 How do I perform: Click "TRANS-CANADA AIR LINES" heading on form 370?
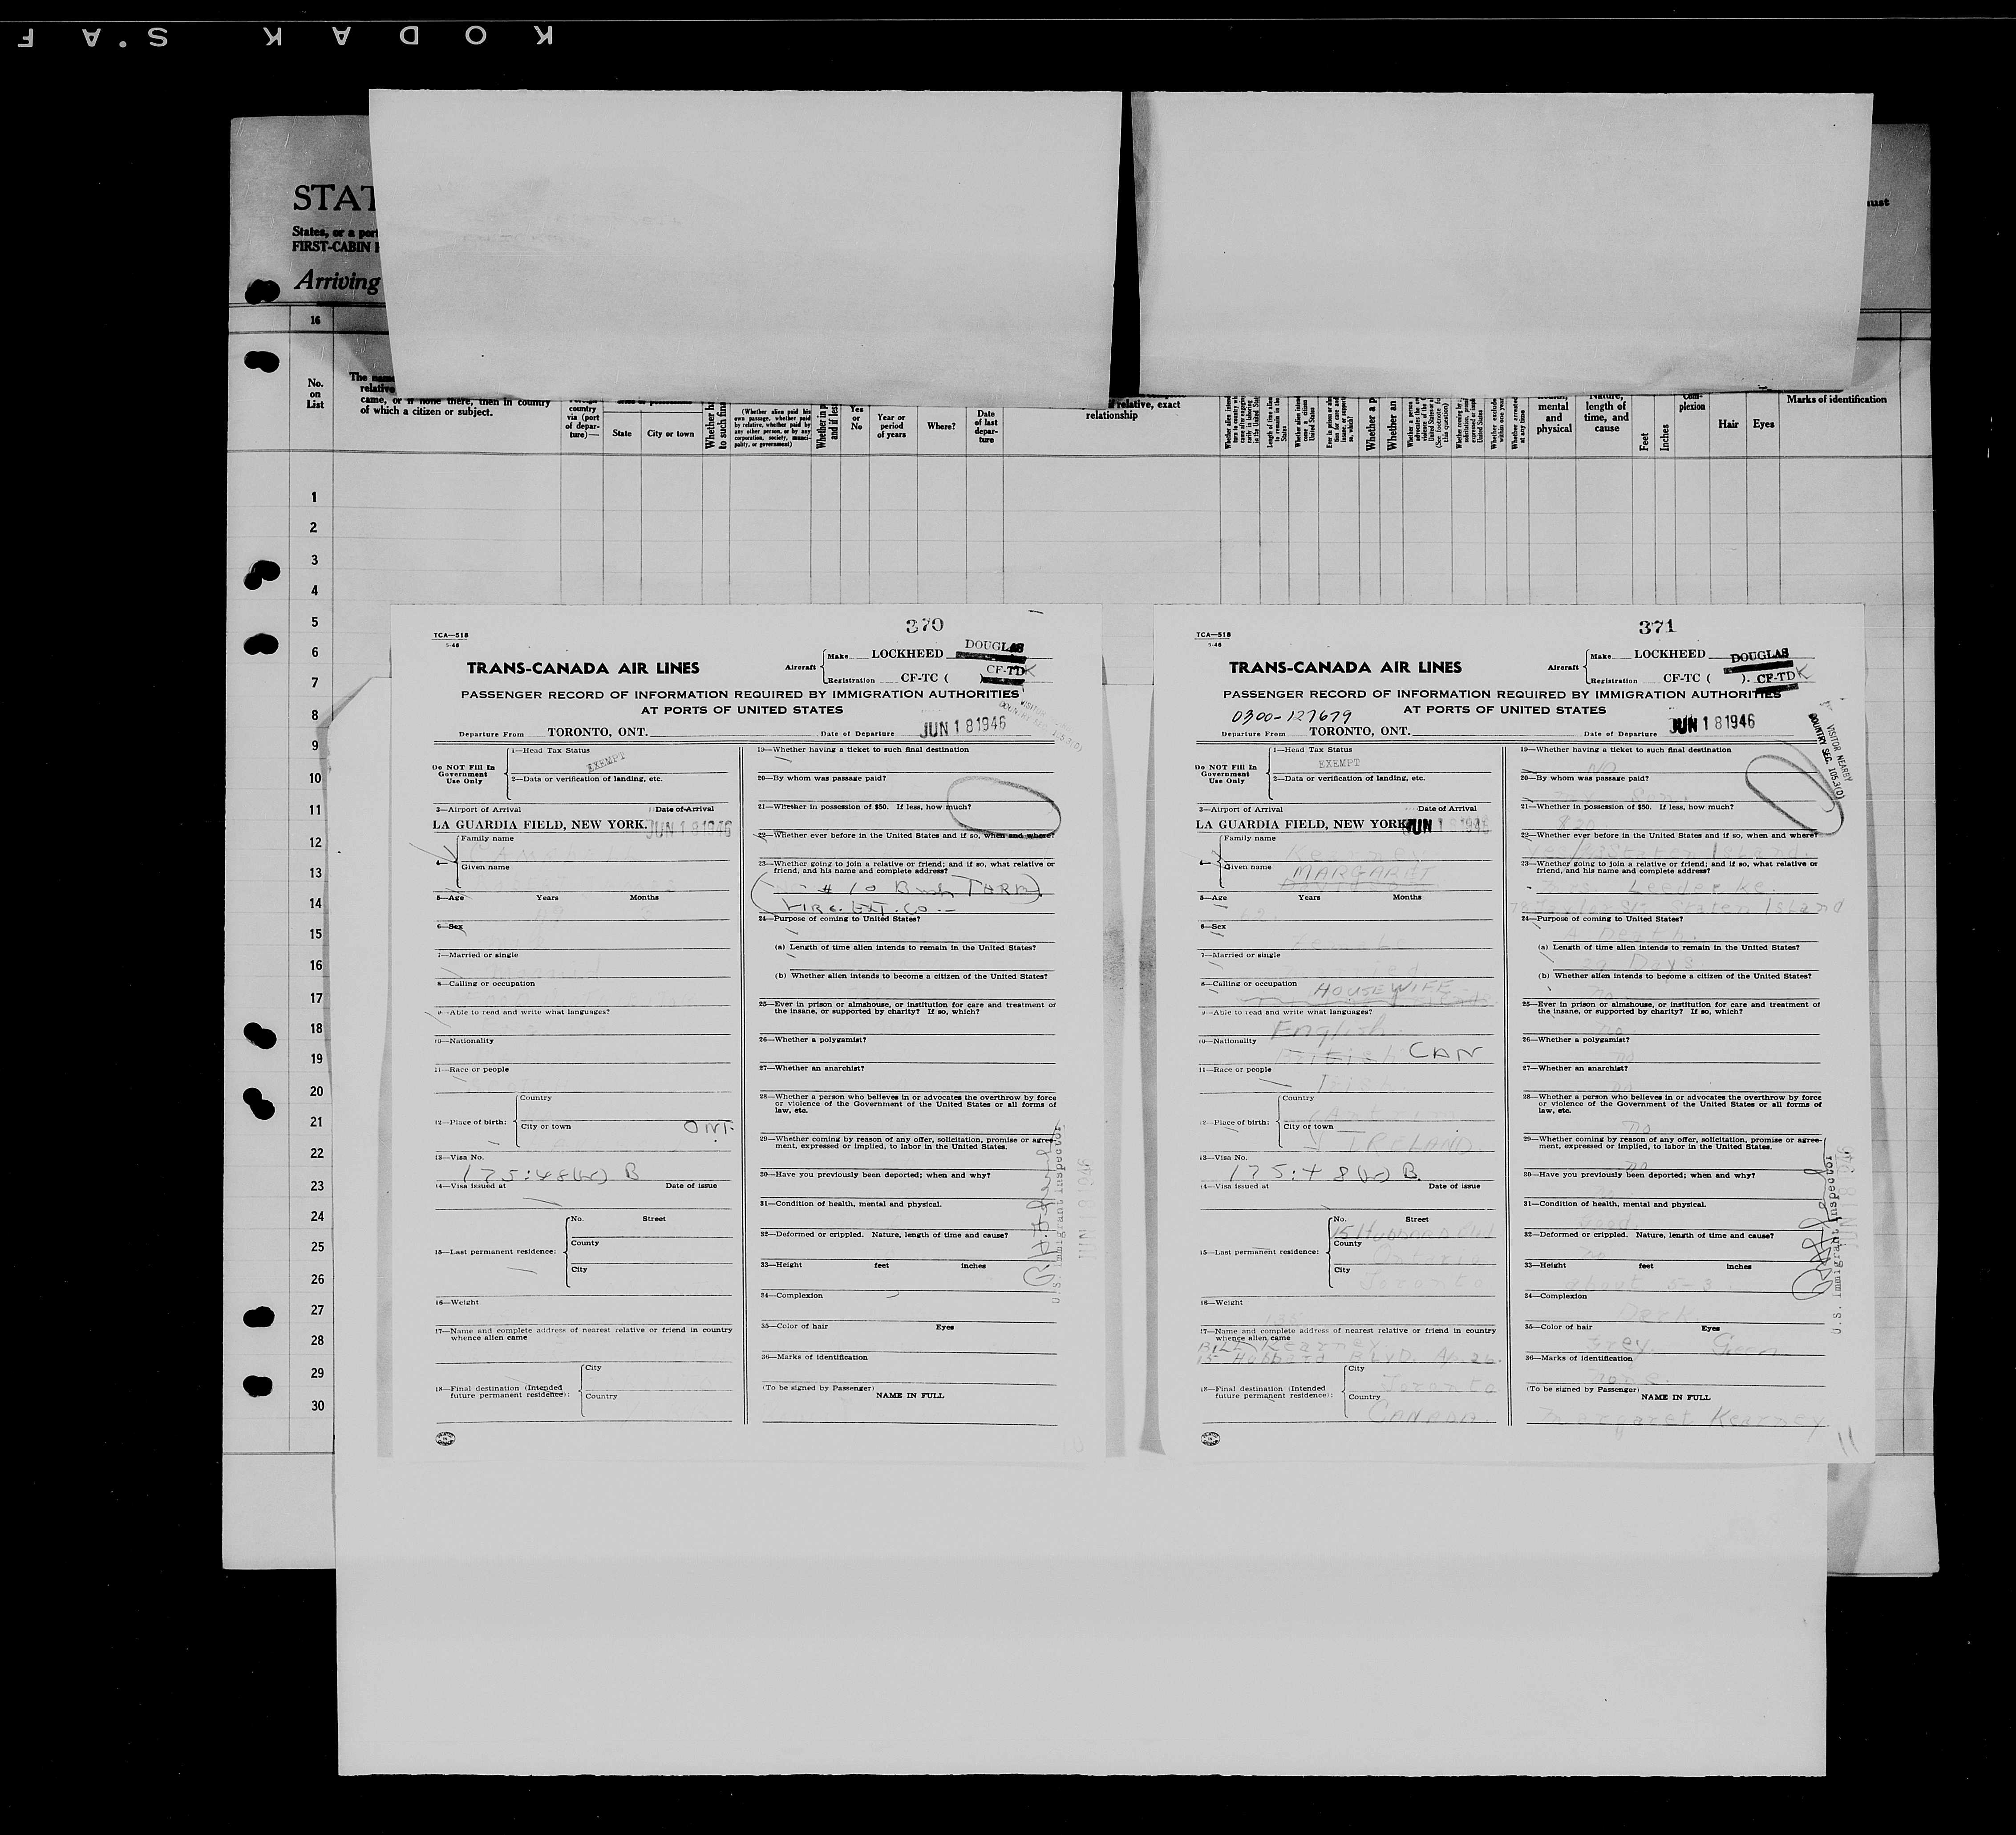[x=583, y=668]
